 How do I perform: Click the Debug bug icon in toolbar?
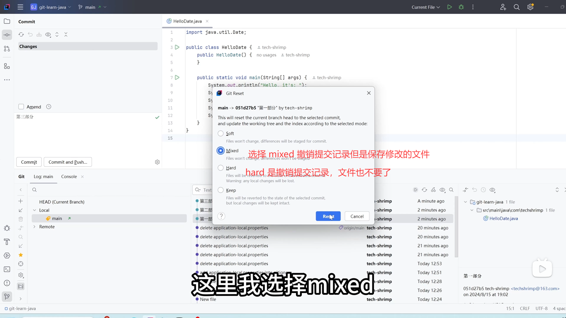[x=461, y=7]
